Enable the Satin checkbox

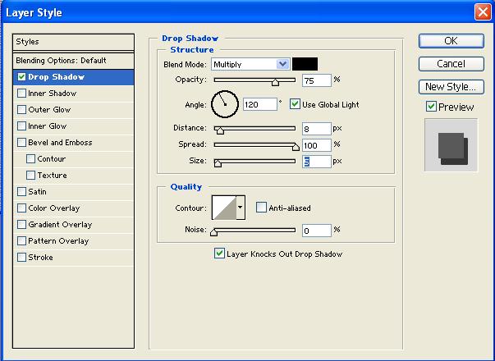[x=21, y=192]
